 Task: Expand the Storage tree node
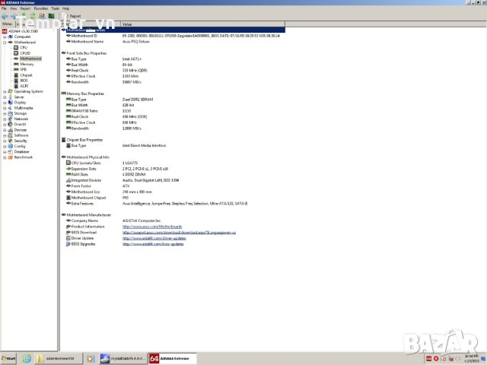(x=4, y=113)
